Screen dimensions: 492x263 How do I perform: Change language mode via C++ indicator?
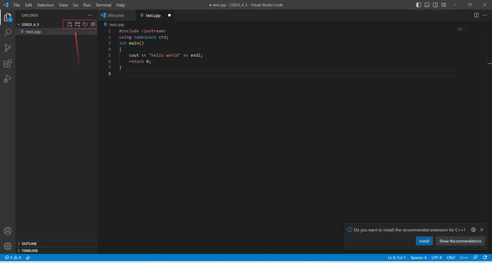pos(464,257)
